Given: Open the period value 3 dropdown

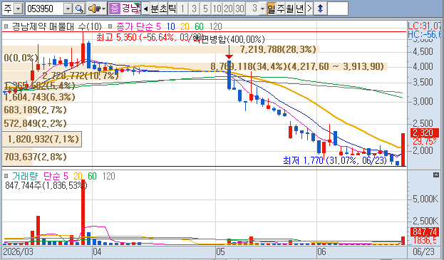Looking at the screenshot, I should [x=262, y=9].
